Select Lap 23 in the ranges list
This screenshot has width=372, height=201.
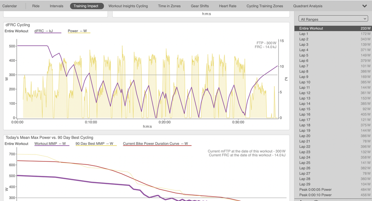pos(333,152)
